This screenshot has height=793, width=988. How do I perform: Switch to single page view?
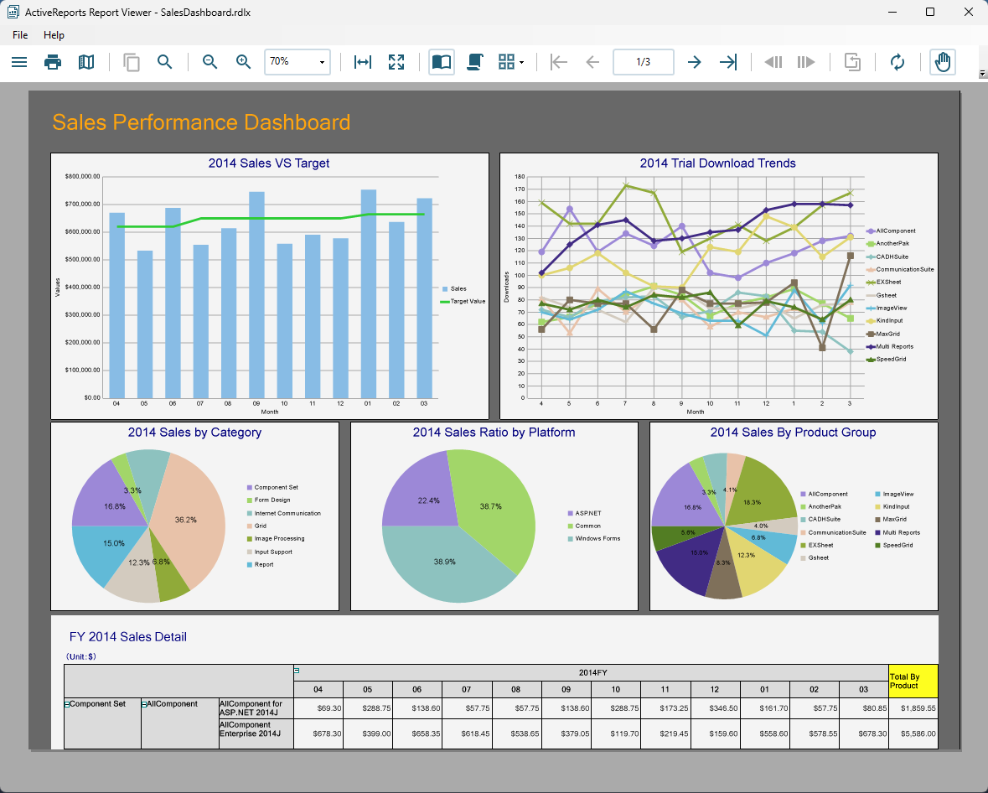(x=442, y=62)
